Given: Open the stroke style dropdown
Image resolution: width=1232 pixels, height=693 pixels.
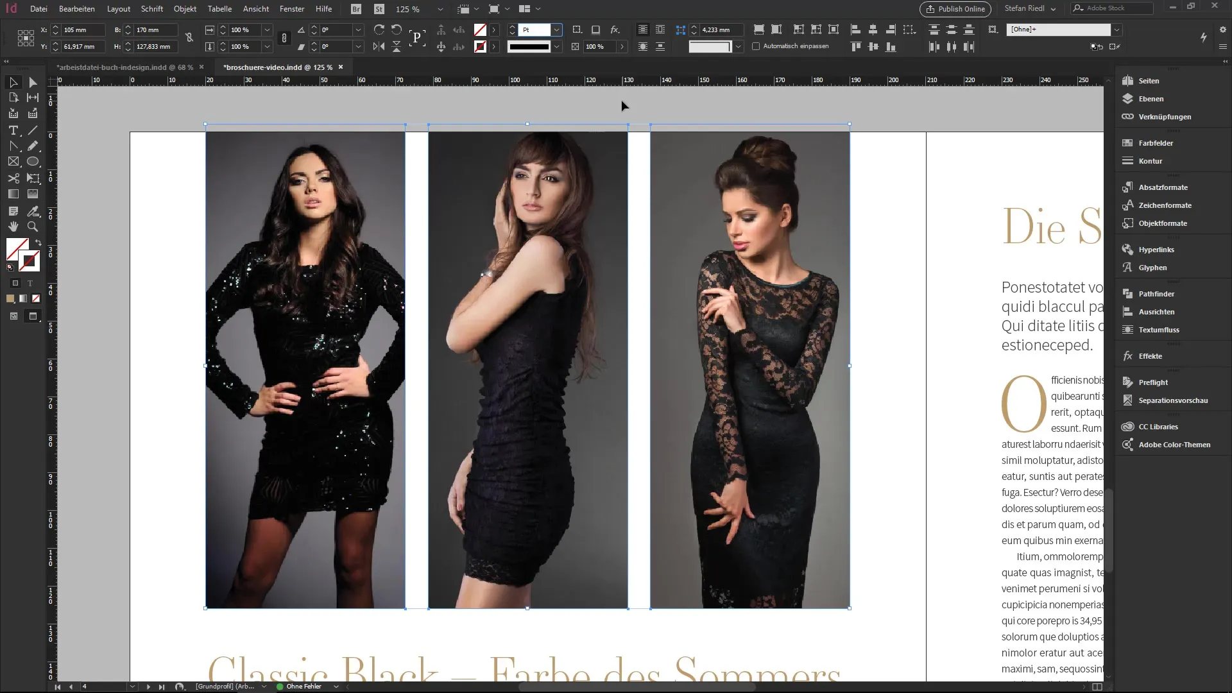Looking at the screenshot, I should (556, 46).
